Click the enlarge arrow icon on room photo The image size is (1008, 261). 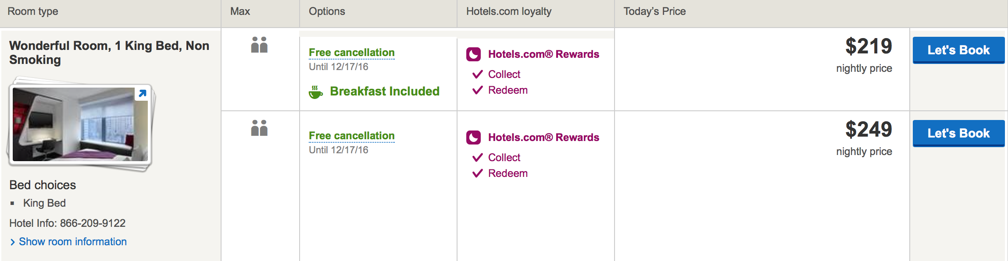pyautogui.click(x=142, y=93)
